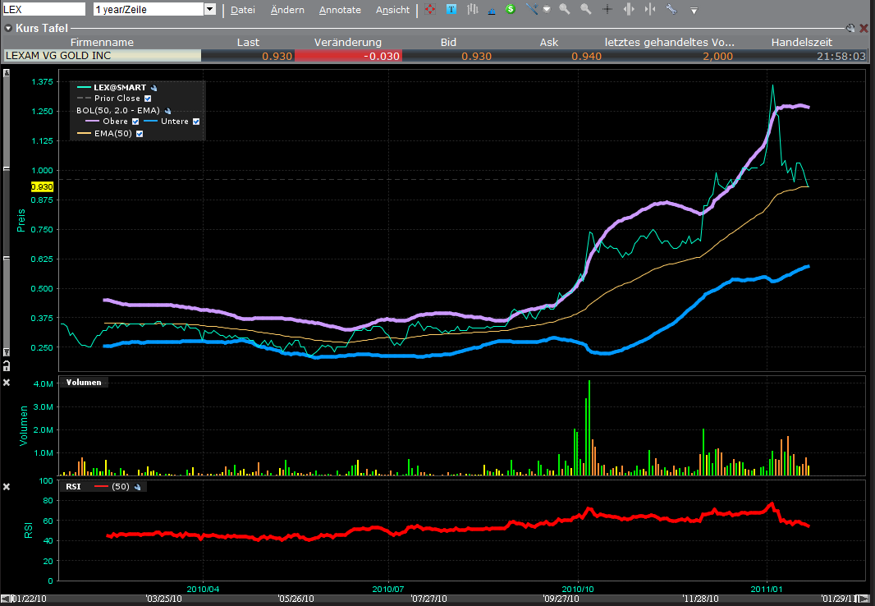The width and height of the screenshot is (875, 606).
Task: Select the zoom-in magnifier
Action: pyautogui.click(x=563, y=9)
